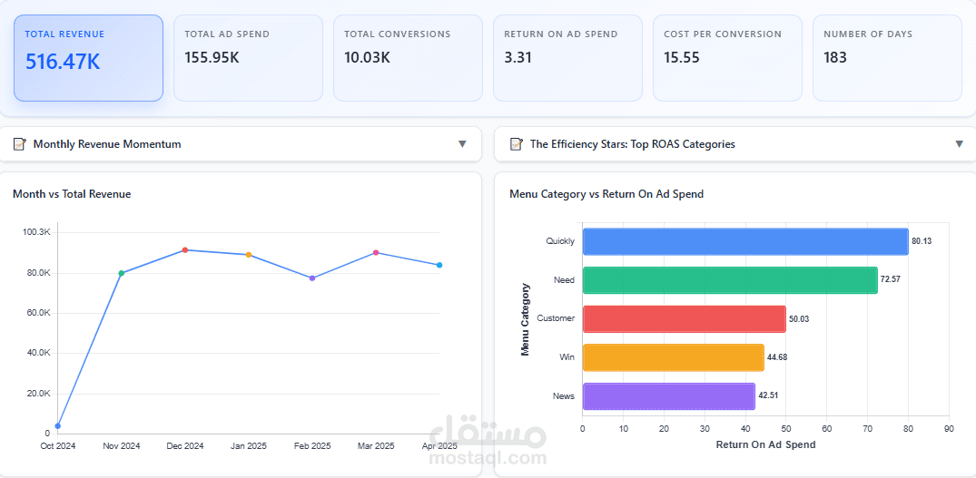Screen dimensions: 976x478
Task: Expand the Monthly Revenue Momentum dropdown arrow
Action: 462,144
